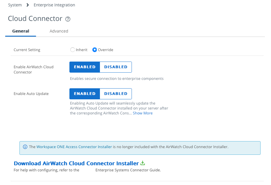The height and width of the screenshot is (185, 271).
Task: Download AirWatch Cloud Connector Installer
Action: tap(76, 163)
